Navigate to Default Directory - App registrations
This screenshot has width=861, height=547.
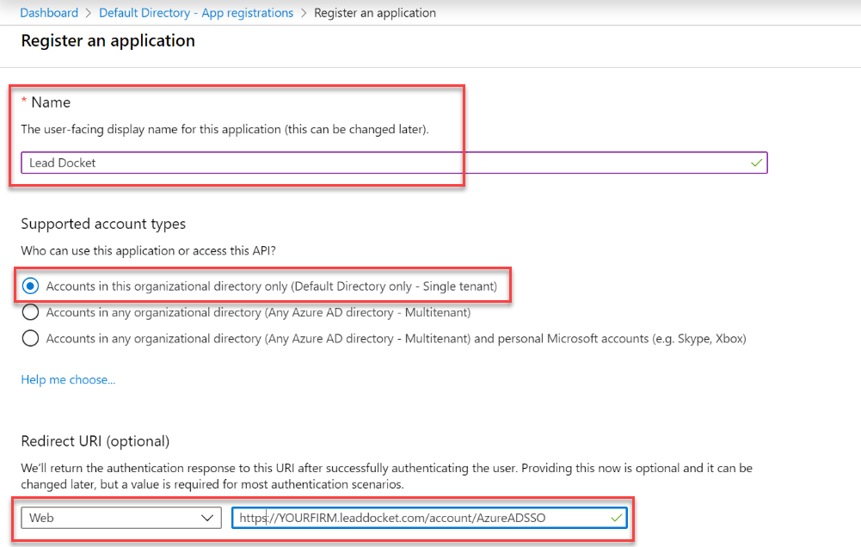pyautogui.click(x=195, y=12)
